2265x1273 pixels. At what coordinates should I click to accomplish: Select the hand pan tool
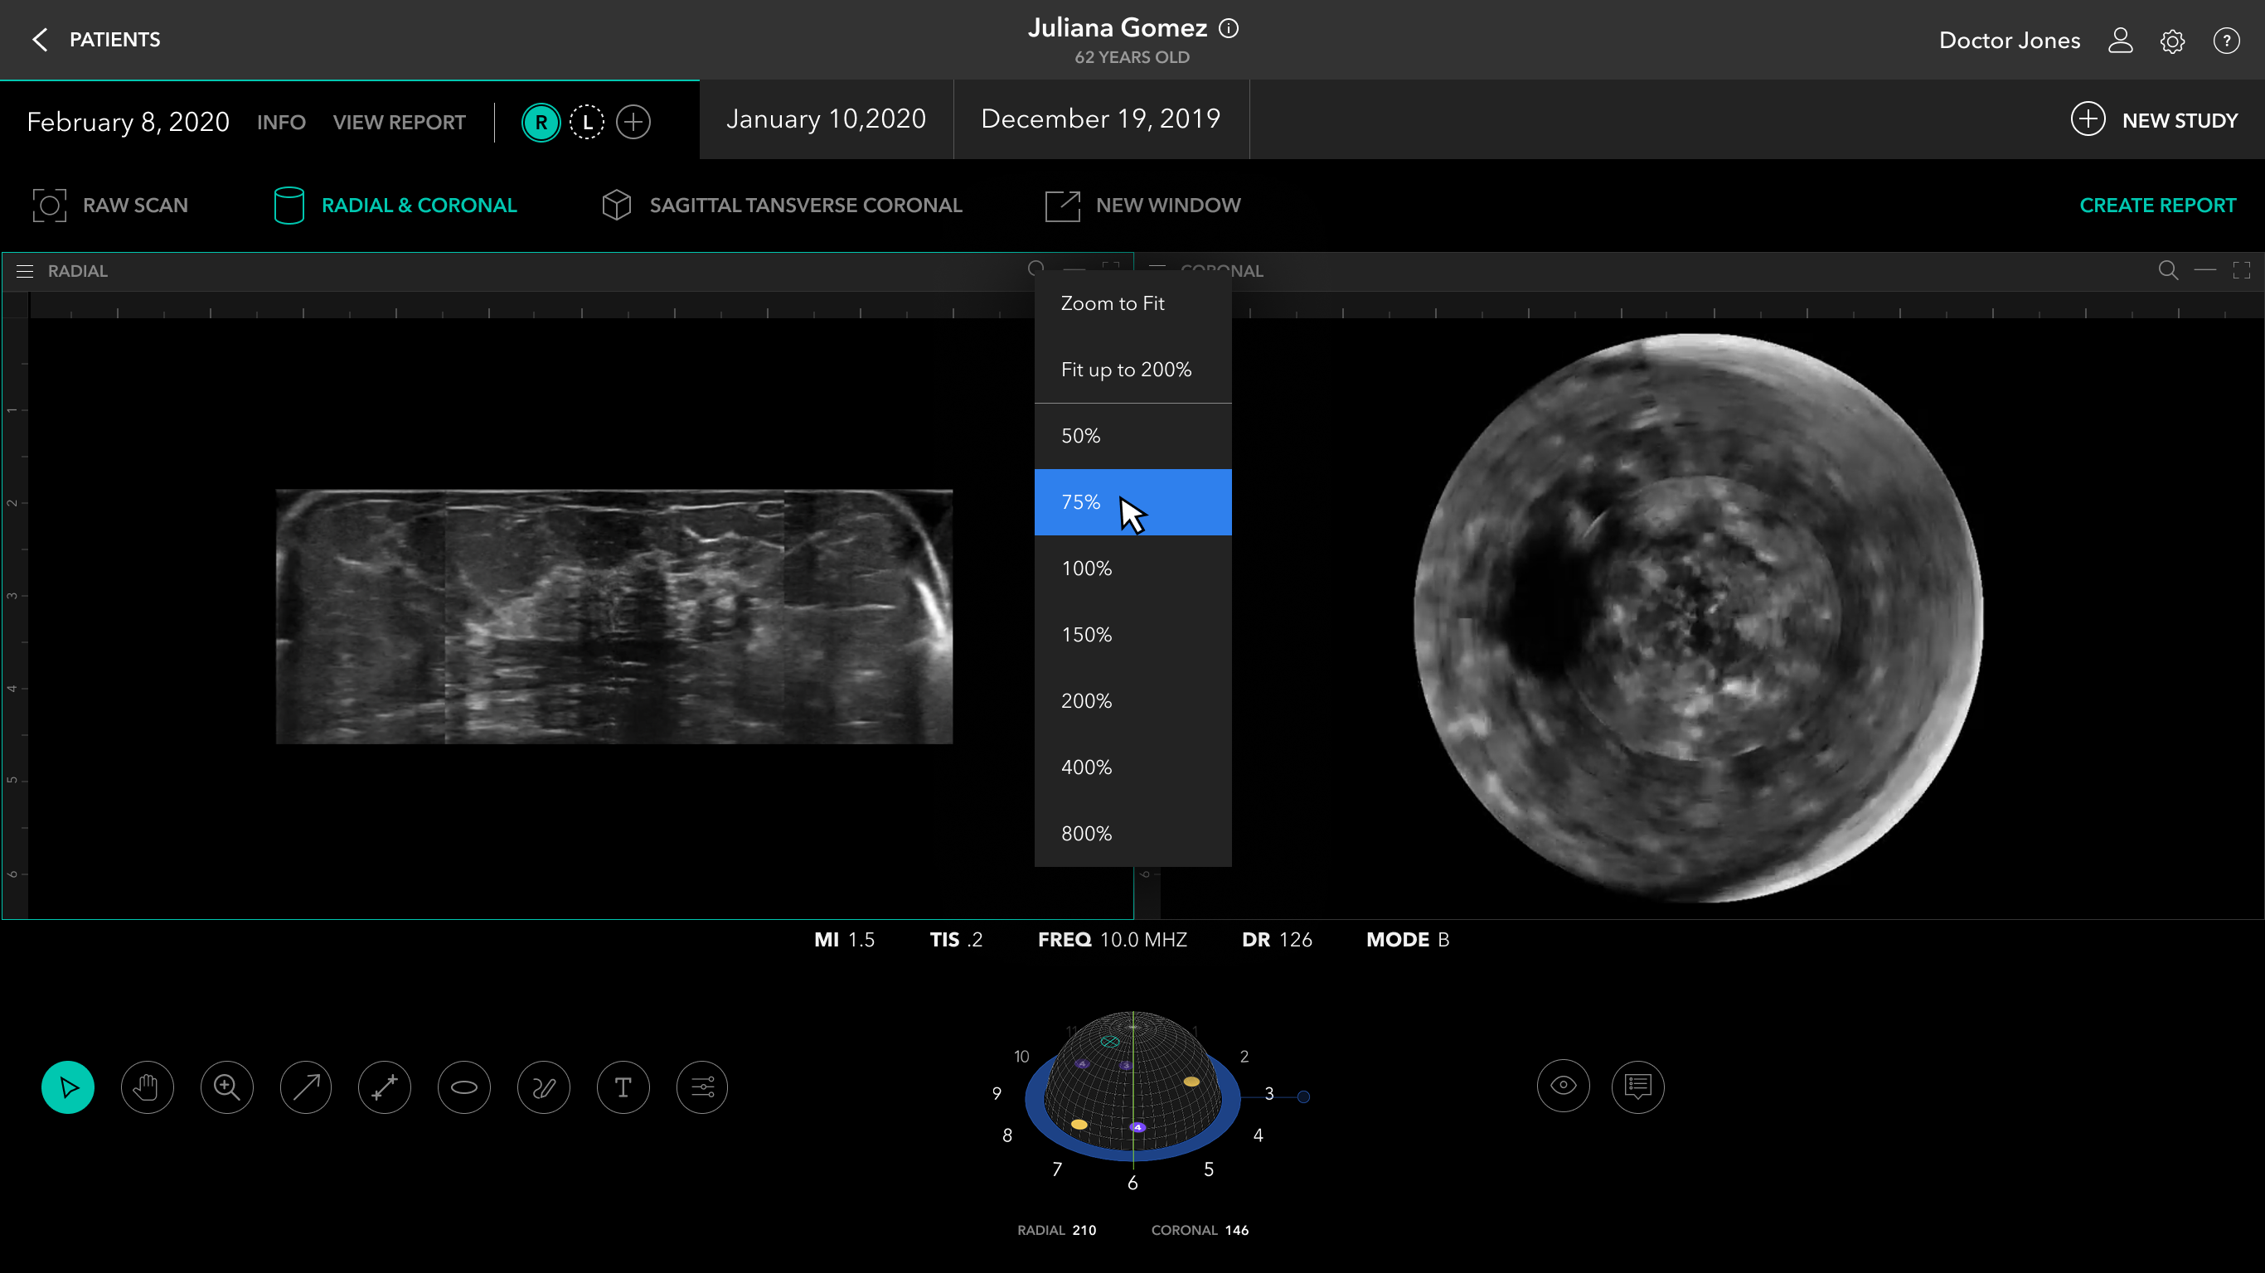(147, 1087)
